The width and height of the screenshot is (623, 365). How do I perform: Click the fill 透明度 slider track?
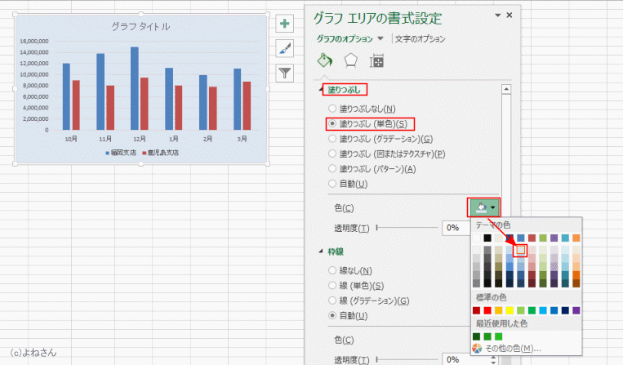click(407, 228)
